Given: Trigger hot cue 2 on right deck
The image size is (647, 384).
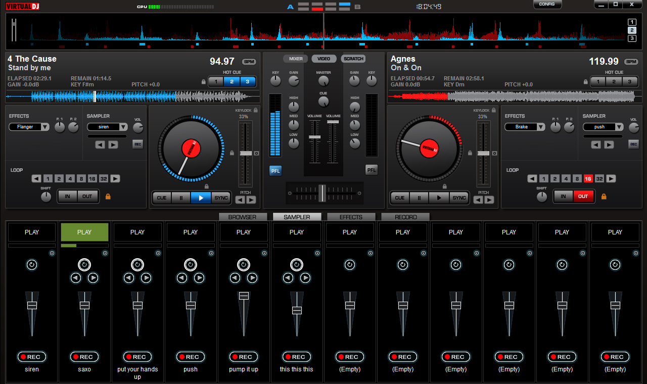Looking at the screenshot, I should (614, 81).
